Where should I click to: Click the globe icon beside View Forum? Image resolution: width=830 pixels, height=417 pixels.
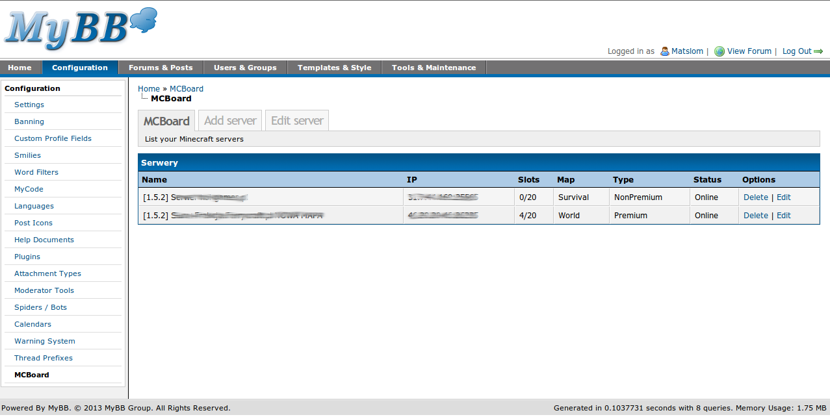pos(719,51)
